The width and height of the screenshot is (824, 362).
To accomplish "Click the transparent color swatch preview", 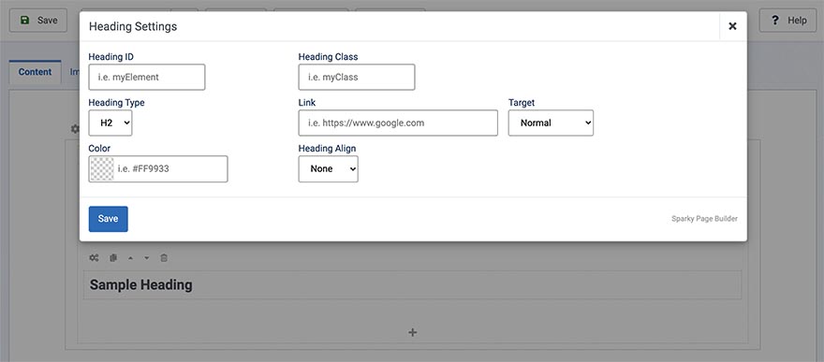I will click(102, 169).
